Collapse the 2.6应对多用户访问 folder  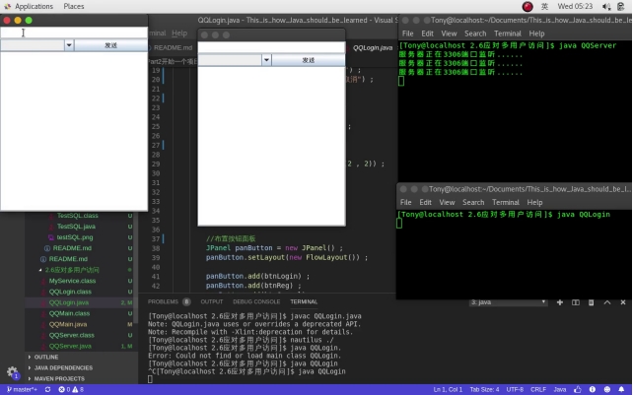tap(72, 270)
